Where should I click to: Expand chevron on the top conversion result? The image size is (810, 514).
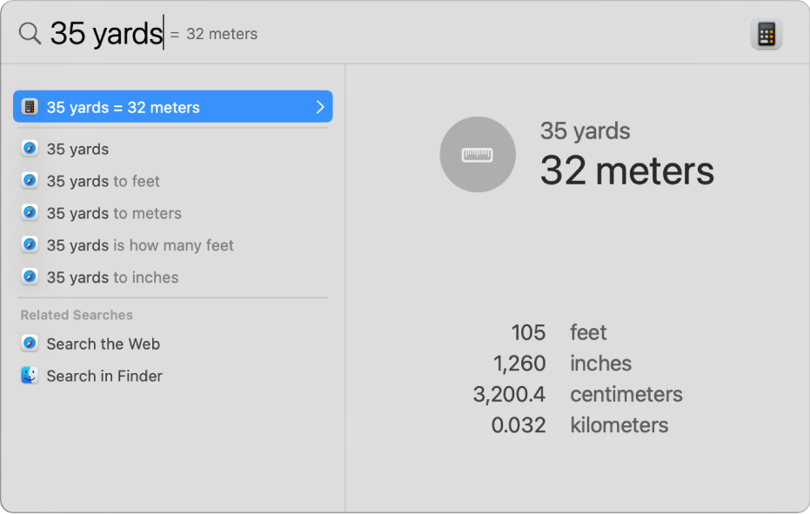(319, 107)
